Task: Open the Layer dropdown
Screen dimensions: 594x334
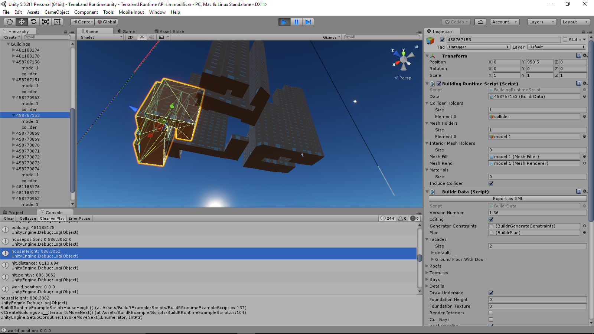Action: point(557,47)
